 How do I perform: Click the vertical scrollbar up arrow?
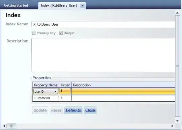click(177, 13)
